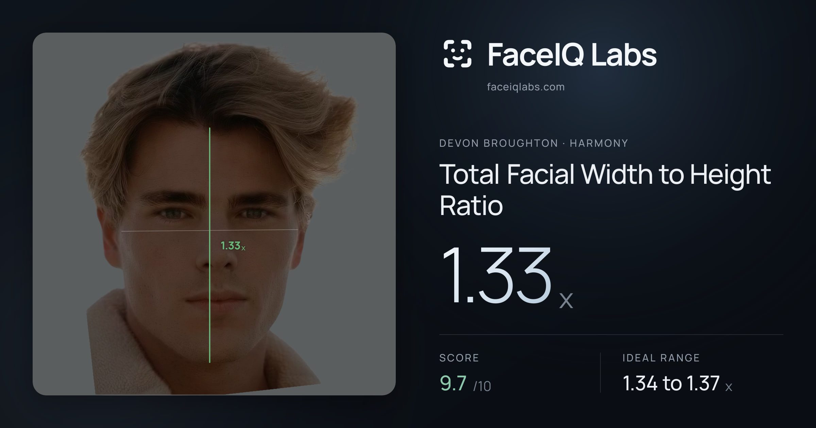Click the chin endpoint of the green height line
816x428 pixels.
click(209, 362)
